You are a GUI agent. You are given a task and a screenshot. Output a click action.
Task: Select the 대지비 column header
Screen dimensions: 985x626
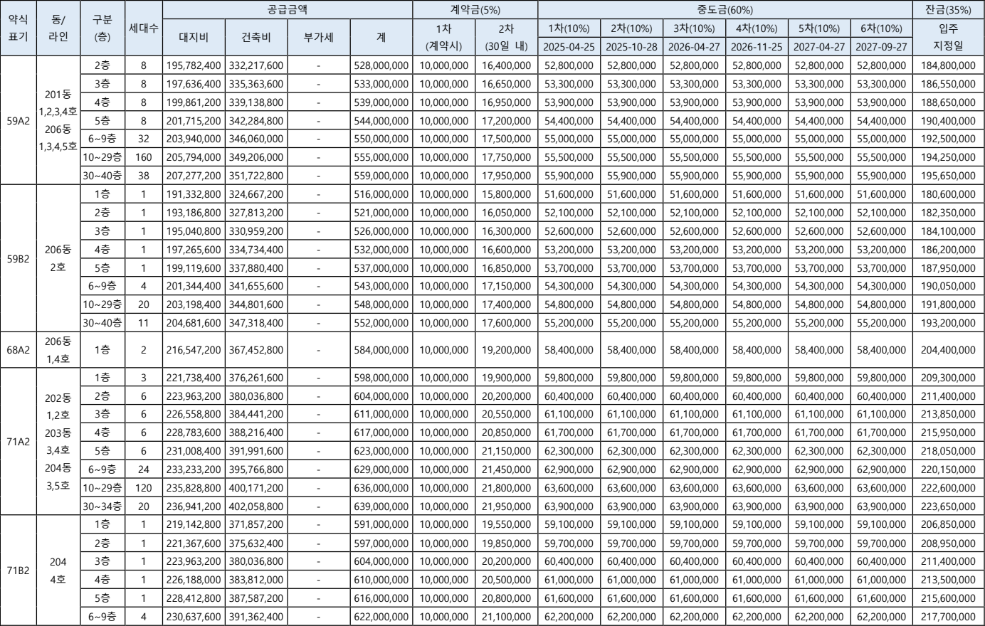click(194, 38)
